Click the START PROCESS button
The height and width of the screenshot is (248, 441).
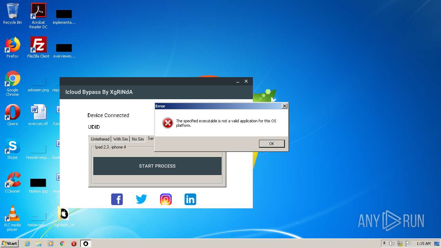tap(157, 166)
